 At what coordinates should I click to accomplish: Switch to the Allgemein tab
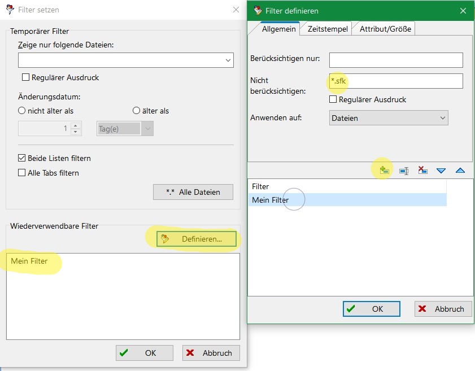[278, 29]
